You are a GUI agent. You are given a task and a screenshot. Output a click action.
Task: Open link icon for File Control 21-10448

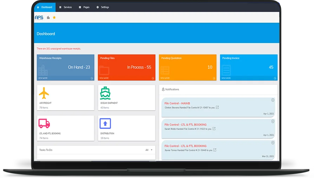coord(215,150)
